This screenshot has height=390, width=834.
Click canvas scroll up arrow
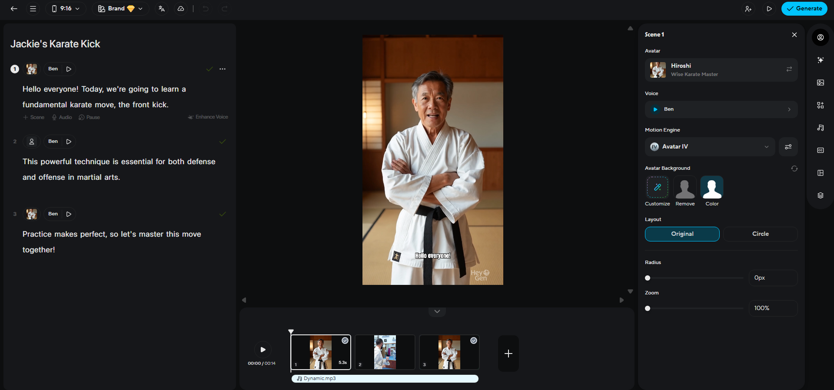pos(630,28)
